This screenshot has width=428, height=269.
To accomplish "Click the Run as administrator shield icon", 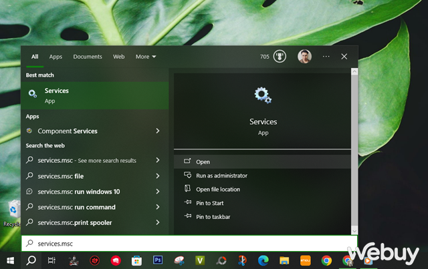I will tap(187, 175).
